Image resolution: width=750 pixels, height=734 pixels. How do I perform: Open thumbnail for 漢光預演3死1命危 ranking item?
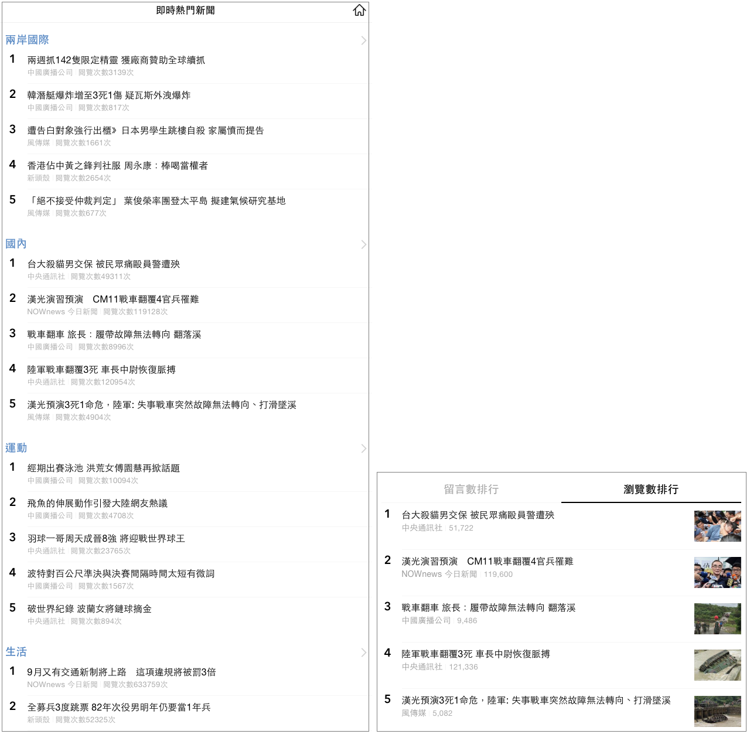tap(717, 711)
